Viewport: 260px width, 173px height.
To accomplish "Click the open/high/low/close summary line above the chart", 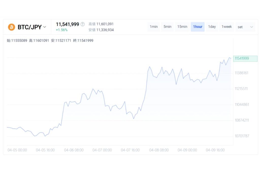I will [50, 41].
